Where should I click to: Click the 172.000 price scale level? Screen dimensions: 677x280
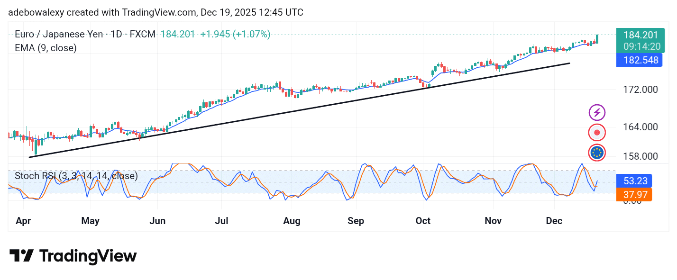[640, 89]
